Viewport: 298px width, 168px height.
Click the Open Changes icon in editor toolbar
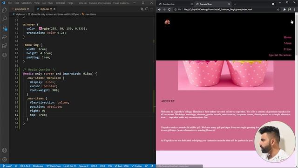(142, 9)
